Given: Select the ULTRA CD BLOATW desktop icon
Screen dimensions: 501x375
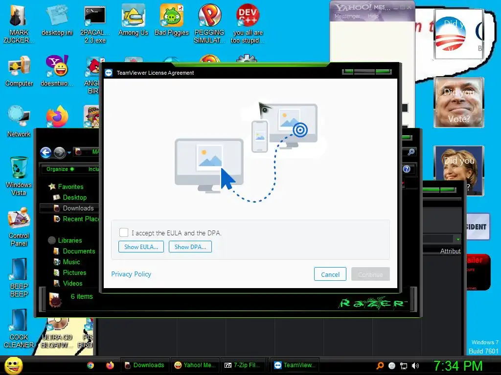Looking at the screenshot, I should click(x=57, y=333).
